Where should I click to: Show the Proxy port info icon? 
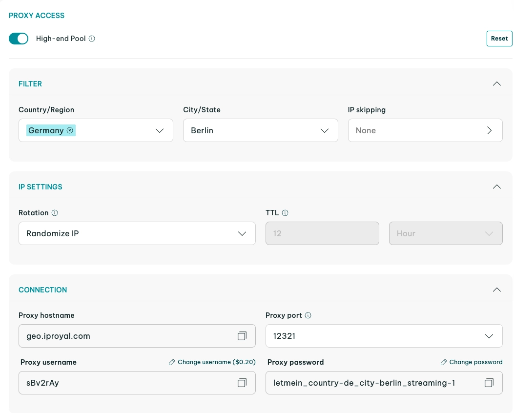click(x=308, y=315)
